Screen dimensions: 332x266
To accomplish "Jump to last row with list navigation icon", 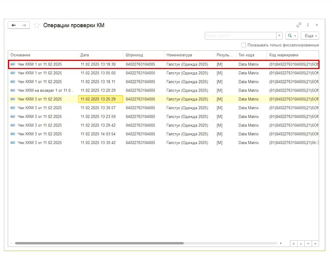I will (316, 244).
